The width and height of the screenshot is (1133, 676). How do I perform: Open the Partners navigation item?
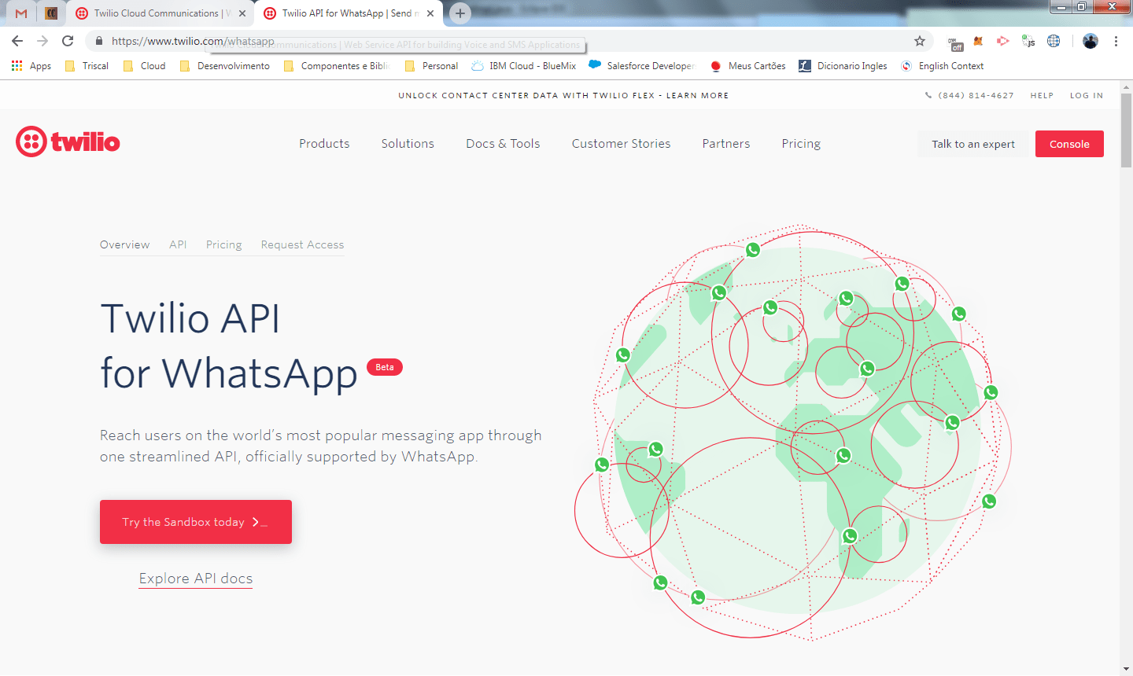tap(726, 144)
